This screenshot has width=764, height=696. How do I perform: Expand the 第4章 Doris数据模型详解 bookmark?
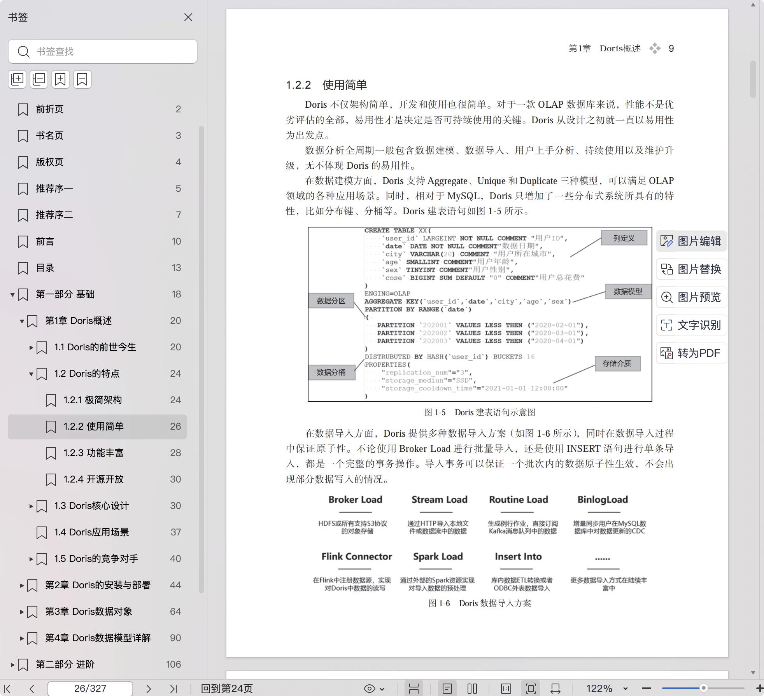tap(22, 638)
